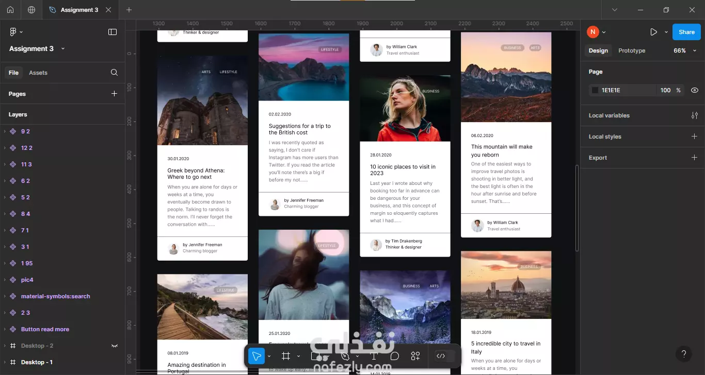
Task: Open the Assignment 3 file name dropdown
Action: (63, 48)
